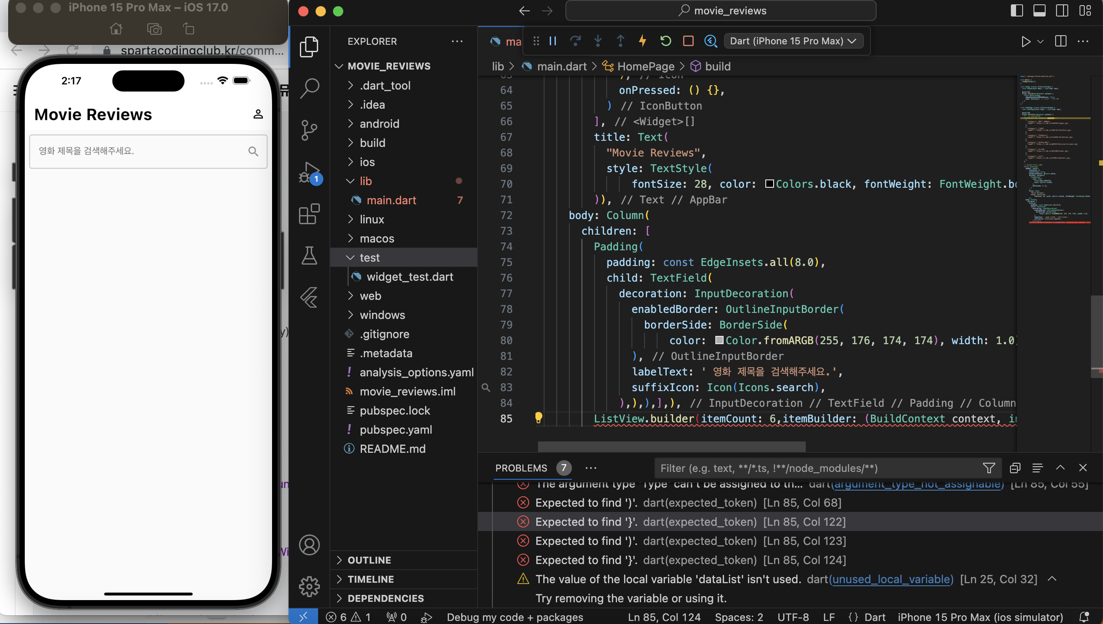Viewport: 1103px width, 624px height.
Task: Toggle Panel layout button in title bar
Action: [x=1040, y=11]
